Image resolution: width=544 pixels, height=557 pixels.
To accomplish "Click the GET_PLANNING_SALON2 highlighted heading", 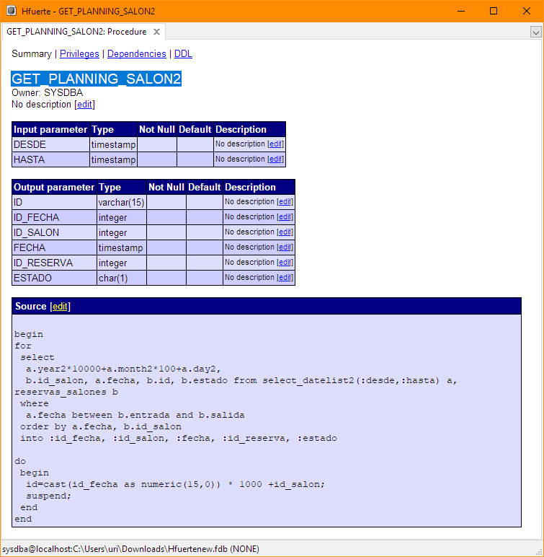I will coord(96,79).
